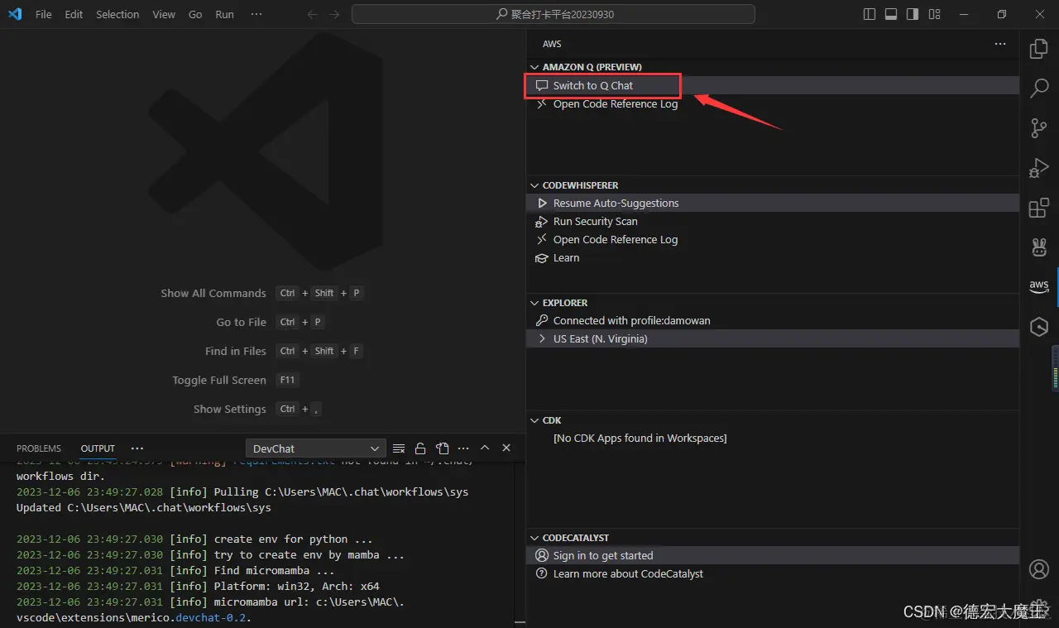The width and height of the screenshot is (1059, 628).
Task: Open AWS panel more actions ellipsis
Action: pos(1000,44)
